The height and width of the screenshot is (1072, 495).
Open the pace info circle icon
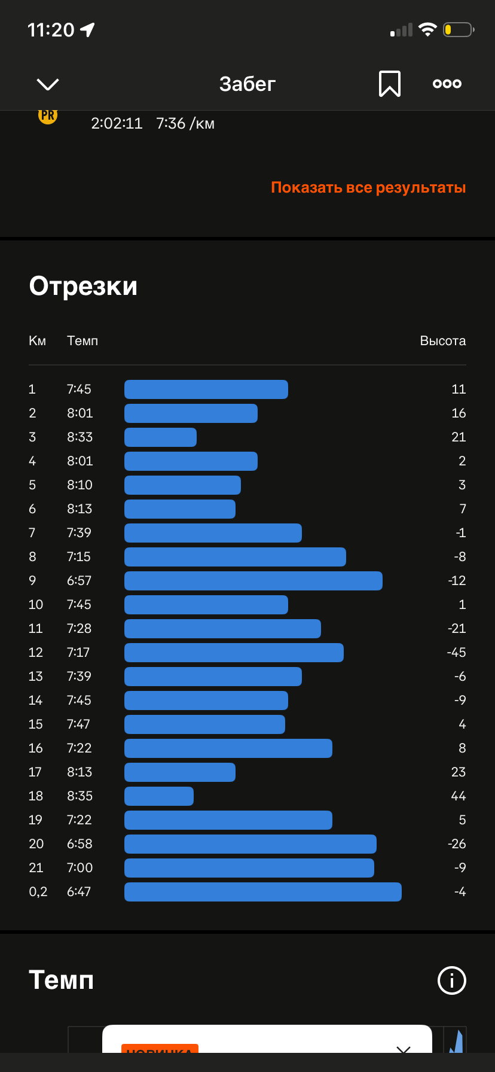[x=452, y=980]
